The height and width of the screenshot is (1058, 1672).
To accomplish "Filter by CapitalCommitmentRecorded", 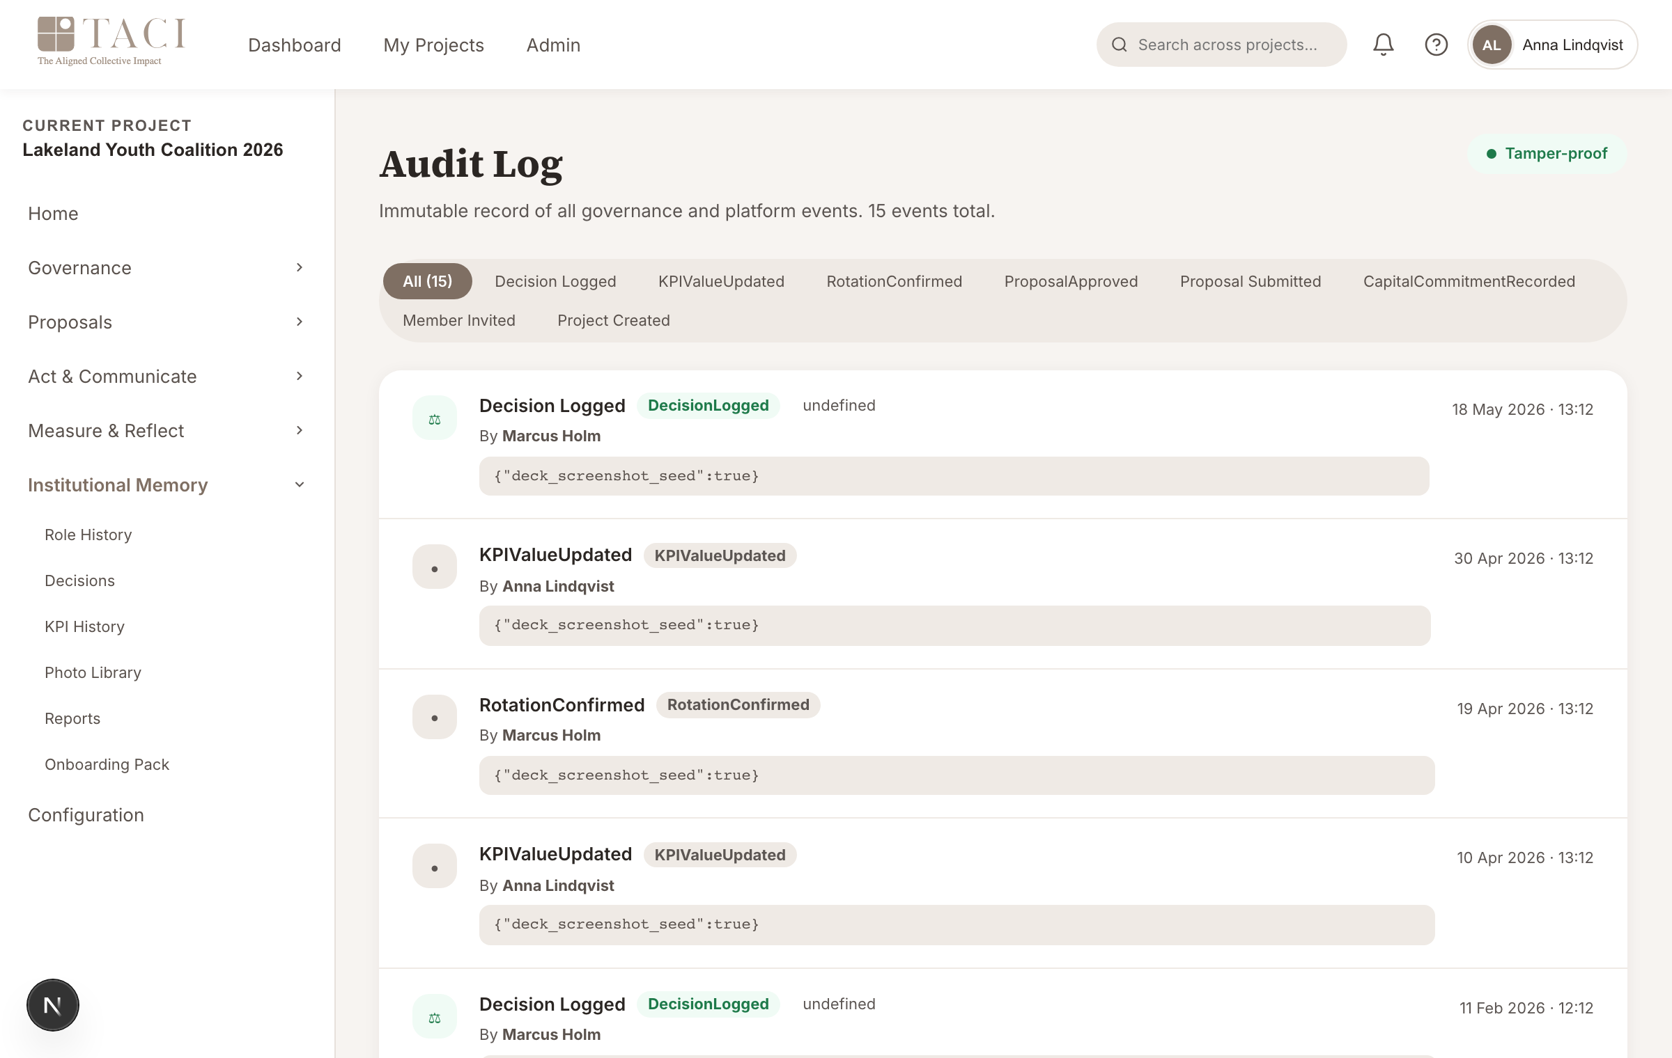I will 1469,281.
